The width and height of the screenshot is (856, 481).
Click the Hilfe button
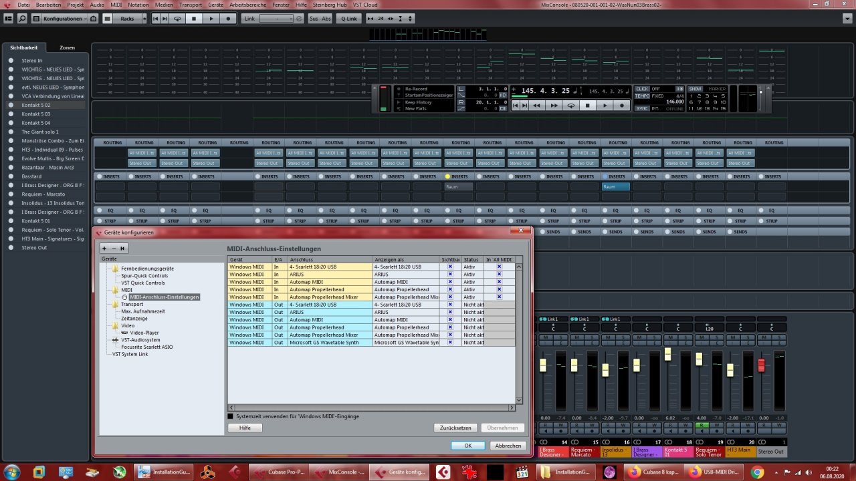[x=245, y=428]
